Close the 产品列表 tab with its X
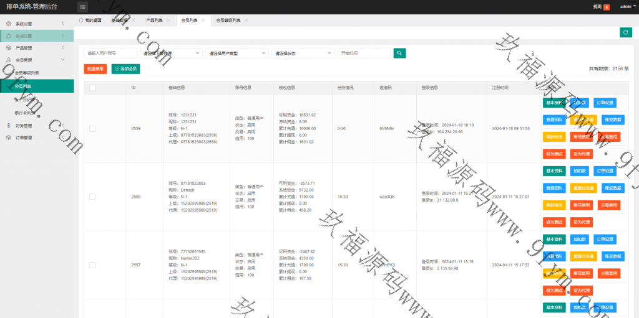639x318 pixels. click(170, 21)
